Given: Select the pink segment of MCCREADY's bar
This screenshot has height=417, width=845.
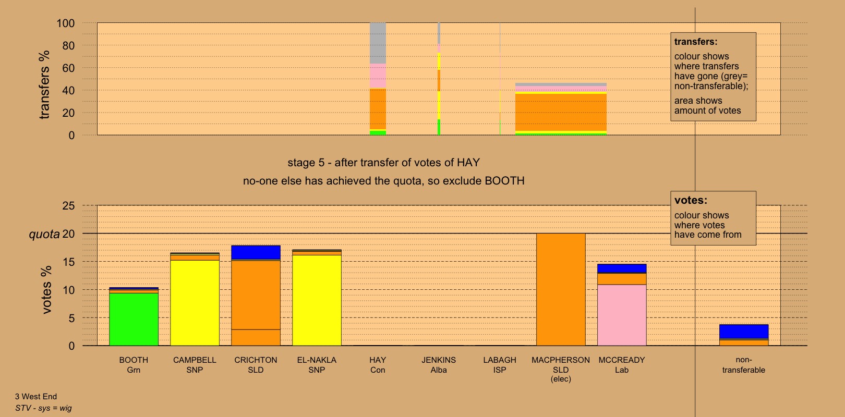Looking at the screenshot, I should [622, 315].
